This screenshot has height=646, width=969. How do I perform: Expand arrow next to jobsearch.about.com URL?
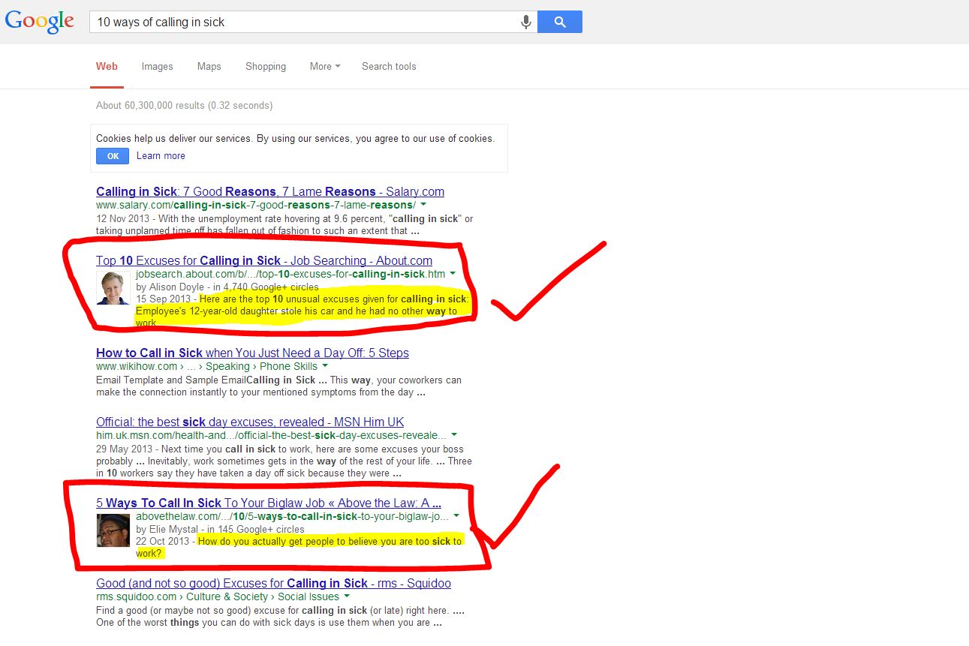(x=453, y=274)
